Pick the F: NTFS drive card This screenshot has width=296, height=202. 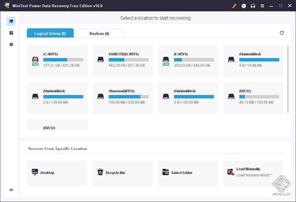pyautogui.click(x=188, y=61)
